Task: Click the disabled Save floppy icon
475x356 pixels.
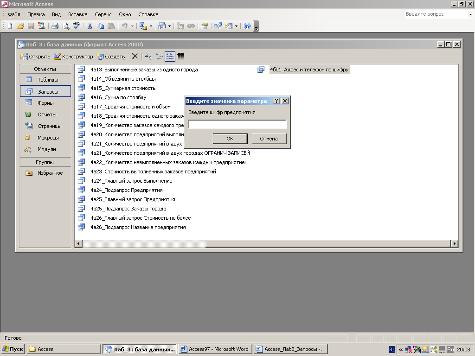Action: point(31,26)
